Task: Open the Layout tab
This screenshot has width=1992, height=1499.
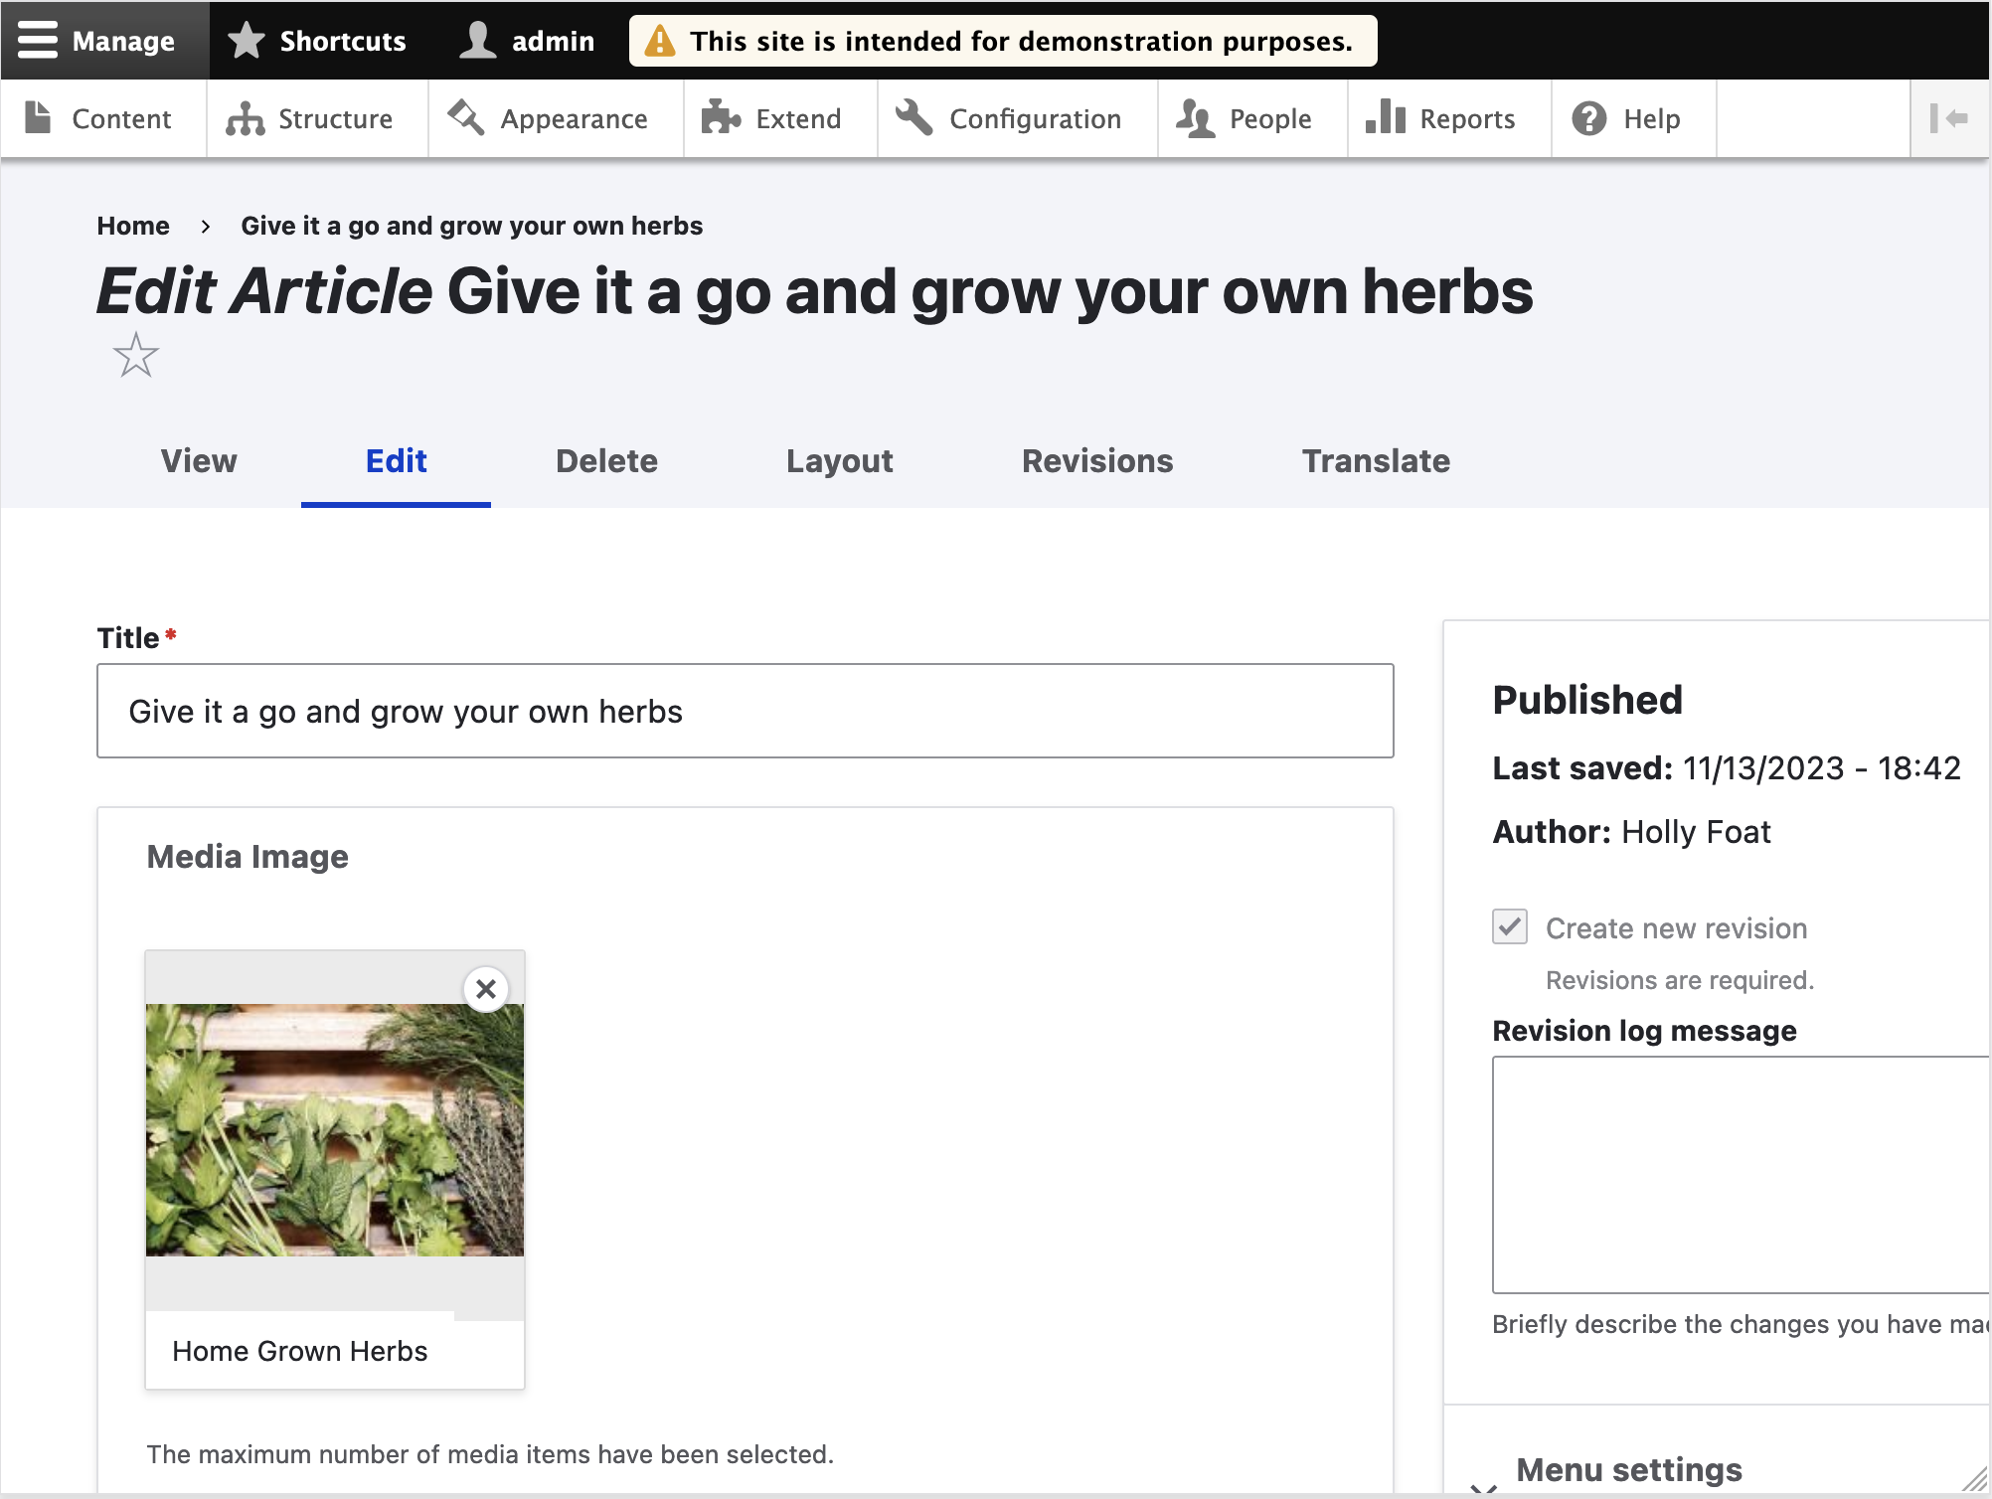Action: 839,461
